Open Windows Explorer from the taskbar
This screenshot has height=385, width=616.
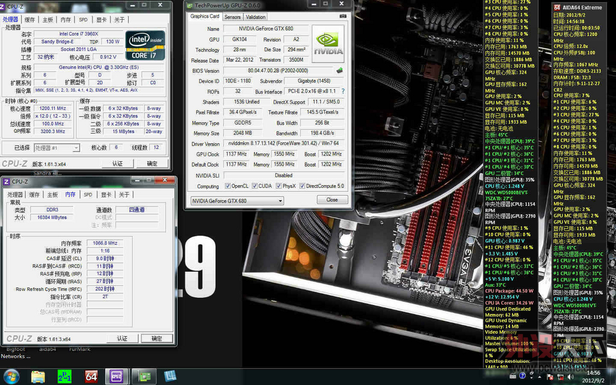tap(38, 377)
